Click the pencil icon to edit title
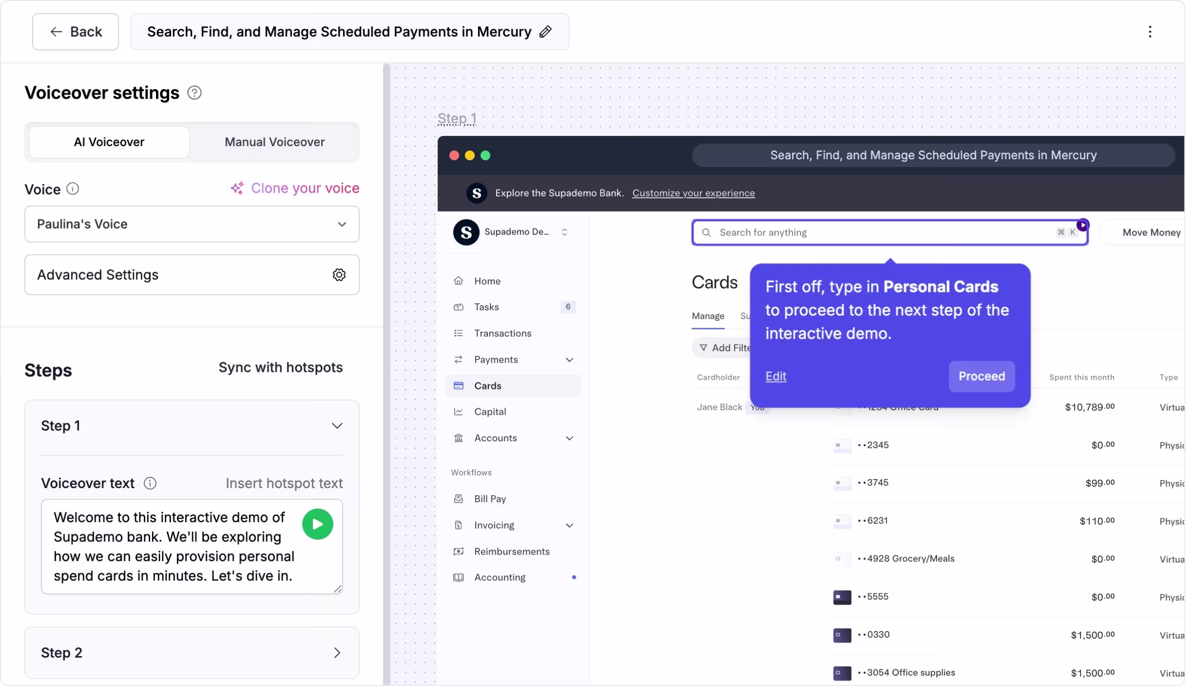The image size is (1186, 686). [x=546, y=32]
